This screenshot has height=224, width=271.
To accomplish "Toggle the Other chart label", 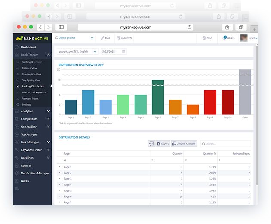I will tap(245, 118).
